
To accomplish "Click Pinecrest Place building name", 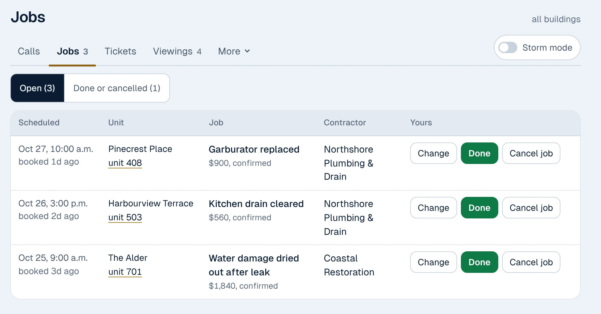I will pos(140,149).
